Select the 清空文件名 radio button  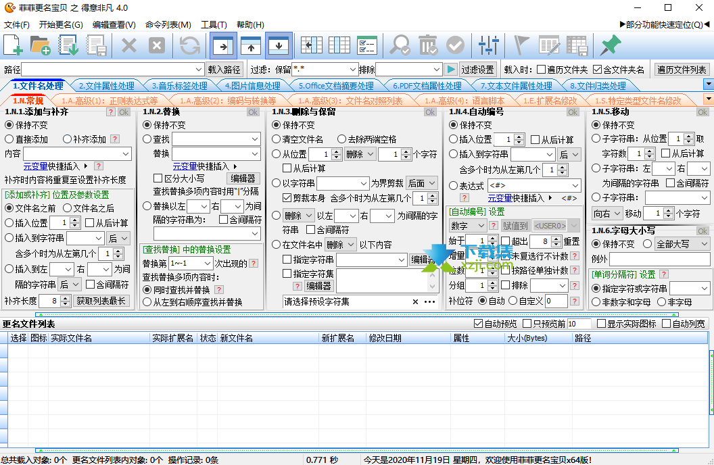pos(276,139)
